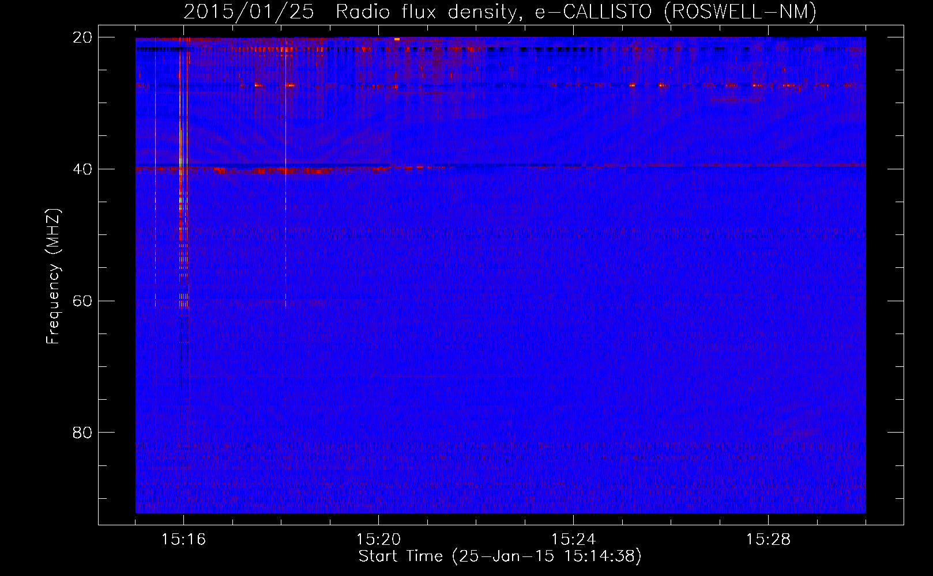Screen dimensions: 933x576
Task: Click the "15:24" time axis label
Action: coord(573,539)
